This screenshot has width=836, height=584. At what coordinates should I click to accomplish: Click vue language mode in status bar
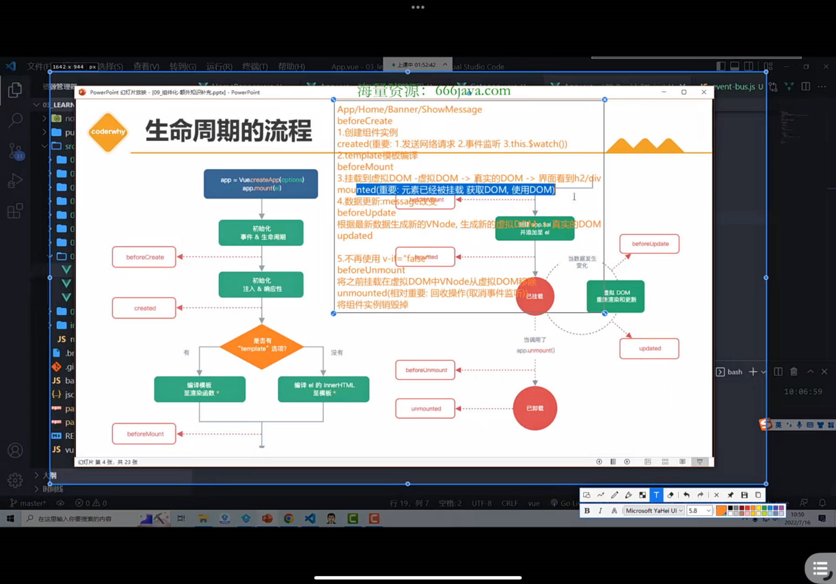[534, 503]
